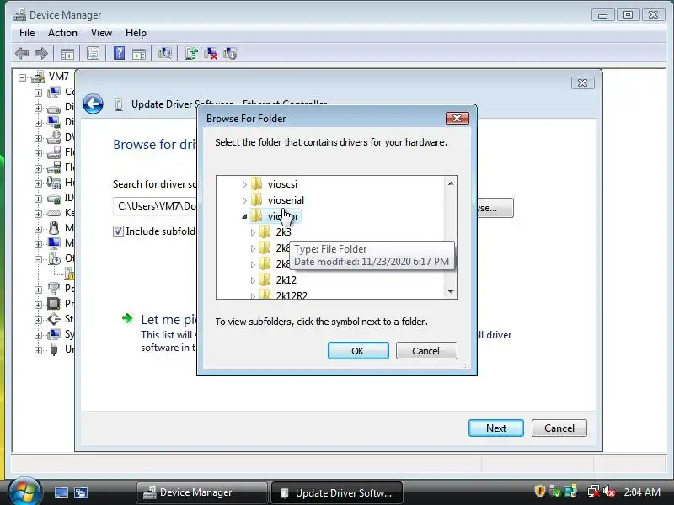The width and height of the screenshot is (674, 505).
Task: Click the Uninstall device toolbar icon with red X
Action: pos(211,54)
